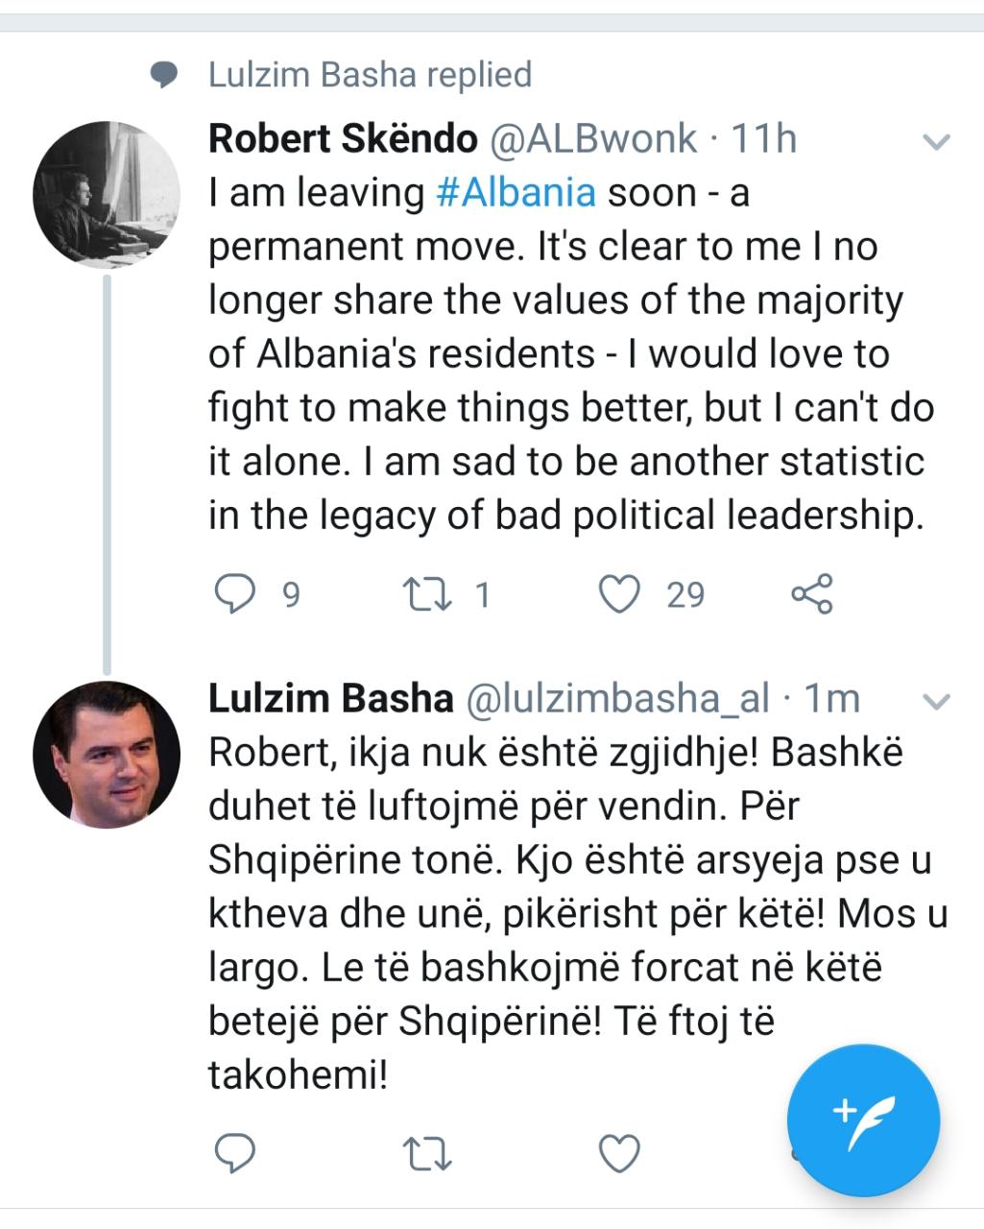Open dropdown menu on Lulzim Basha's tweet
984x1229 pixels.
[x=935, y=702]
